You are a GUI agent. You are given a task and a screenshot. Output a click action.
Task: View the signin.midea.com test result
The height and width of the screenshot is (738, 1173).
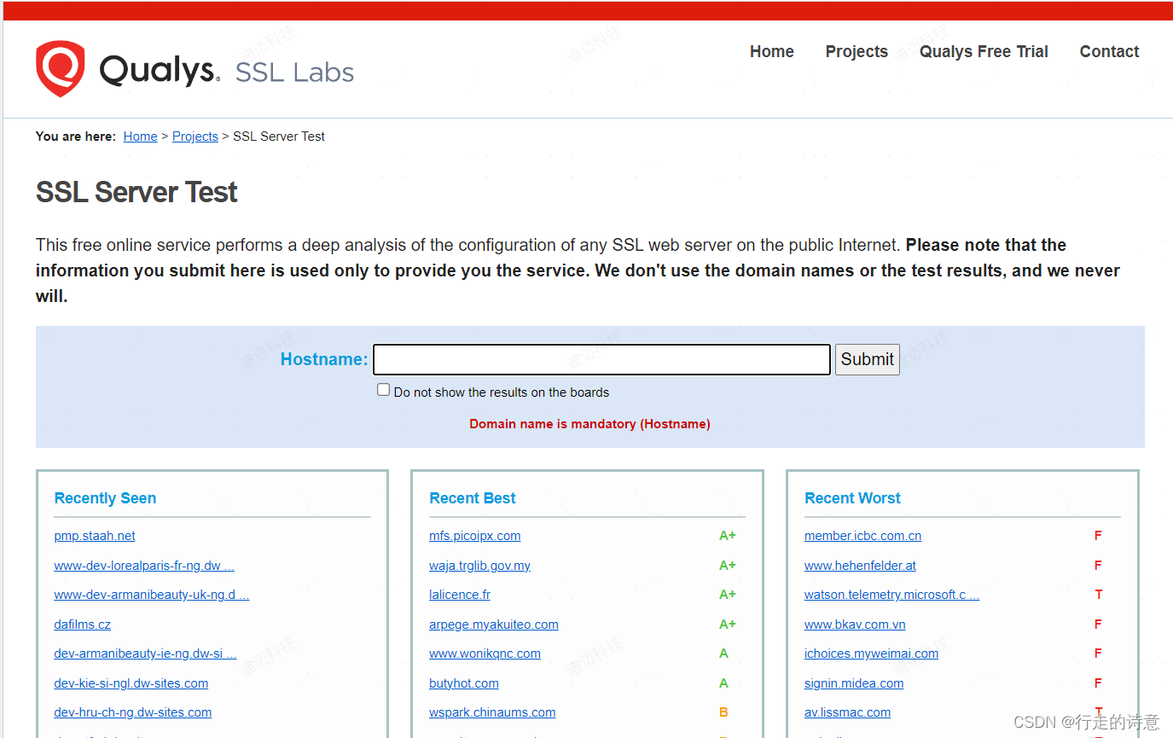[x=854, y=683]
